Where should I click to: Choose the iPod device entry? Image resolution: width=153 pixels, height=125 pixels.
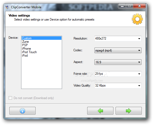(41, 56)
